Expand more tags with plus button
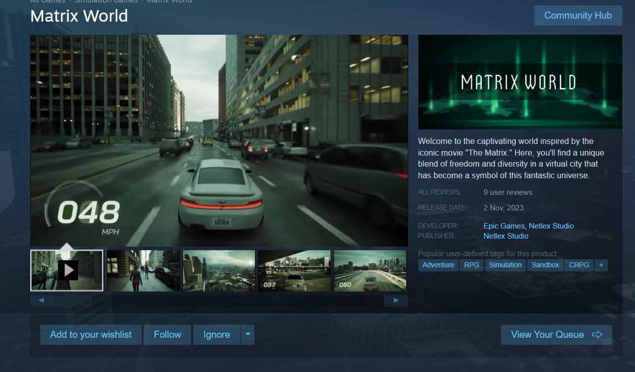Viewport: 635px width, 372px height. 601,265
